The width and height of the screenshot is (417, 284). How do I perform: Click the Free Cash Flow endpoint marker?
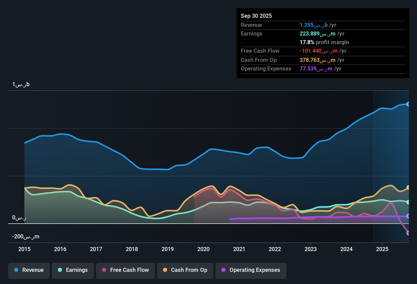(408, 233)
